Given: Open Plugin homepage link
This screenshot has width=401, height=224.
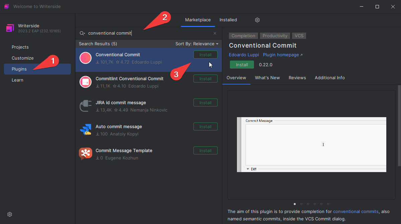Looking at the screenshot, I should click(x=283, y=55).
